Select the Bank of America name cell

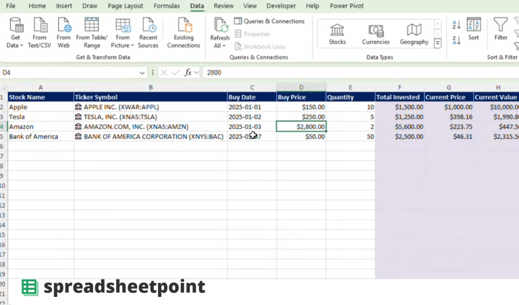point(40,137)
